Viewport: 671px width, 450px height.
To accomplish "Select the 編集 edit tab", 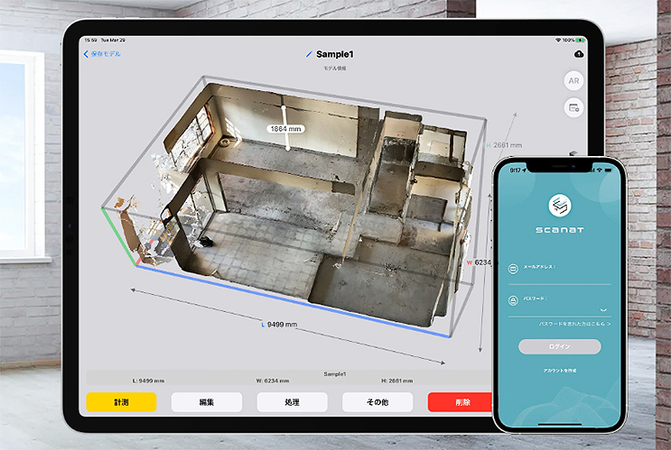I will point(207,402).
